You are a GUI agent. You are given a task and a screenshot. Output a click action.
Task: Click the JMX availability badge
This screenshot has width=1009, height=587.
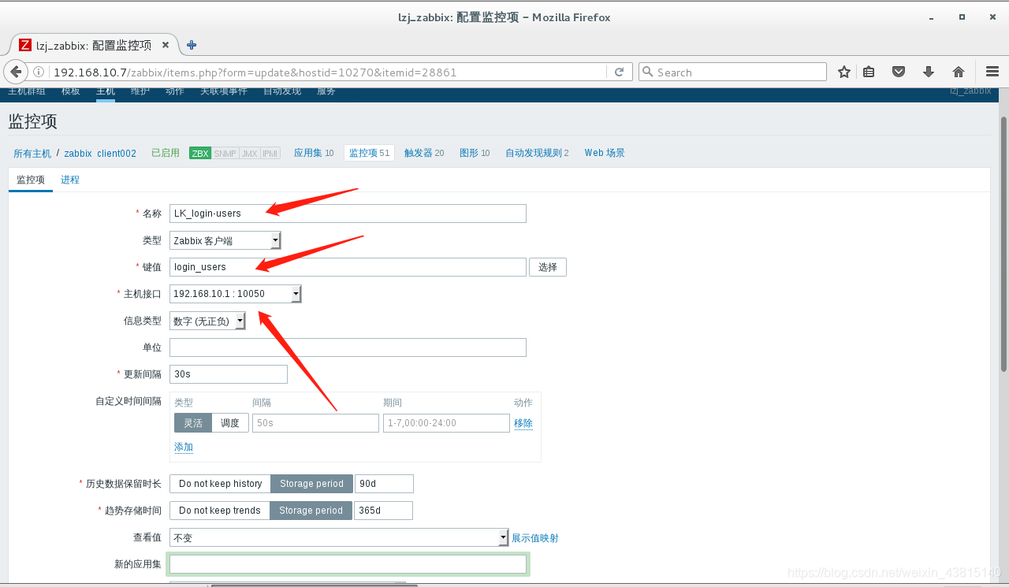249,153
